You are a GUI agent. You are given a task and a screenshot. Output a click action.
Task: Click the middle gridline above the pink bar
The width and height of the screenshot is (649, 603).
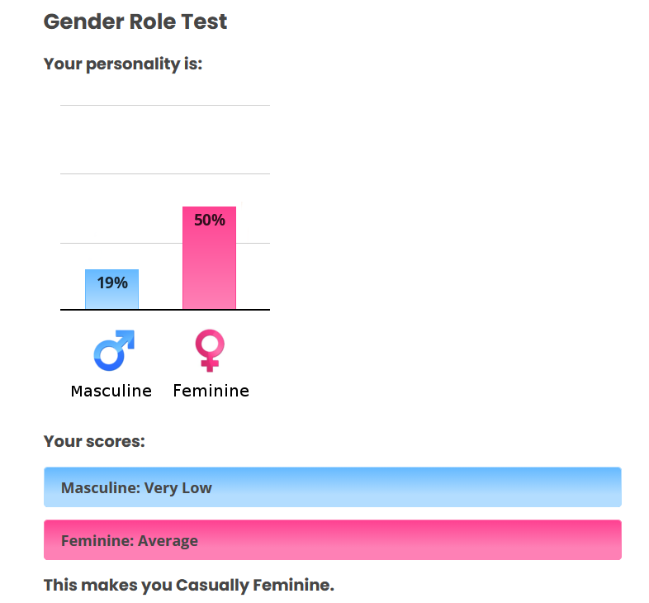165,174
